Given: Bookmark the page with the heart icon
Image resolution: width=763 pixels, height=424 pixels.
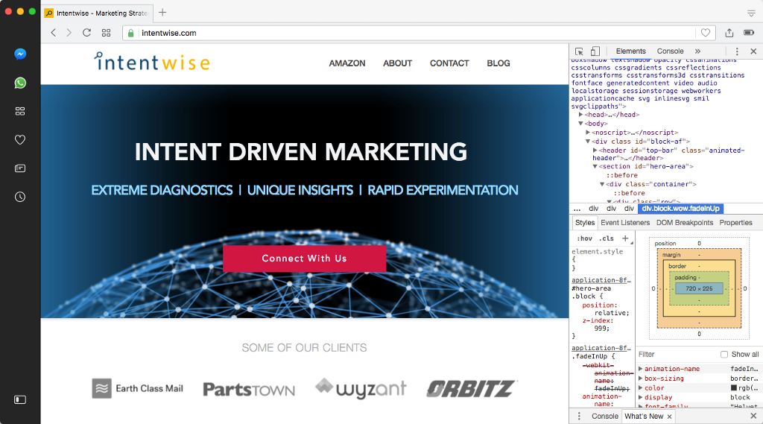Looking at the screenshot, I should (x=705, y=33).
